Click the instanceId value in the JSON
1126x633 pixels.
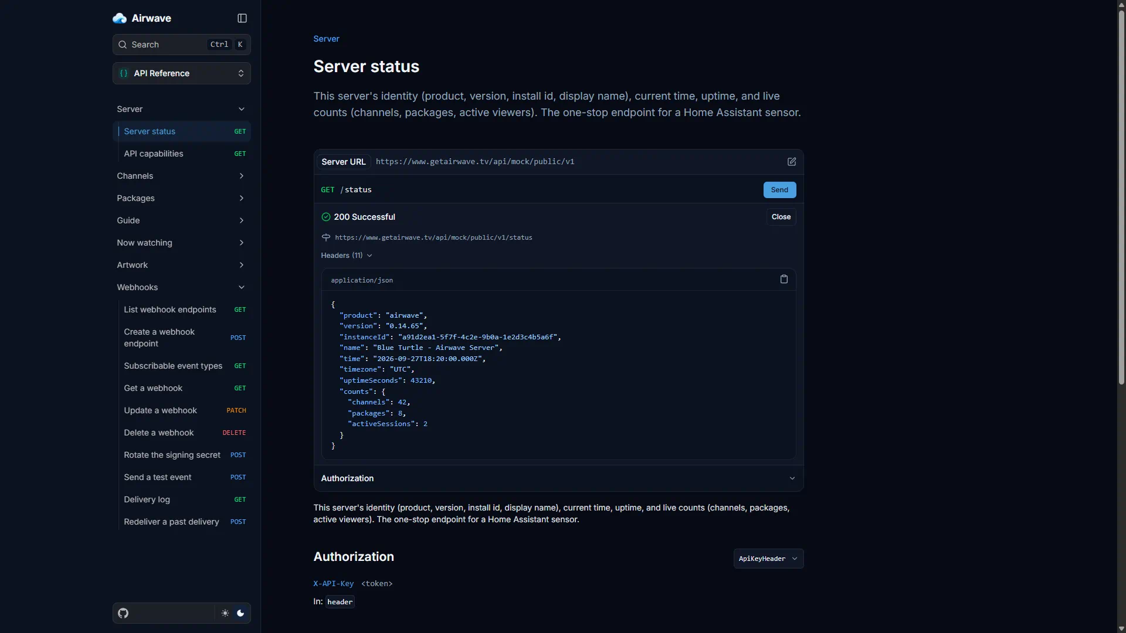tap(477, 337)
